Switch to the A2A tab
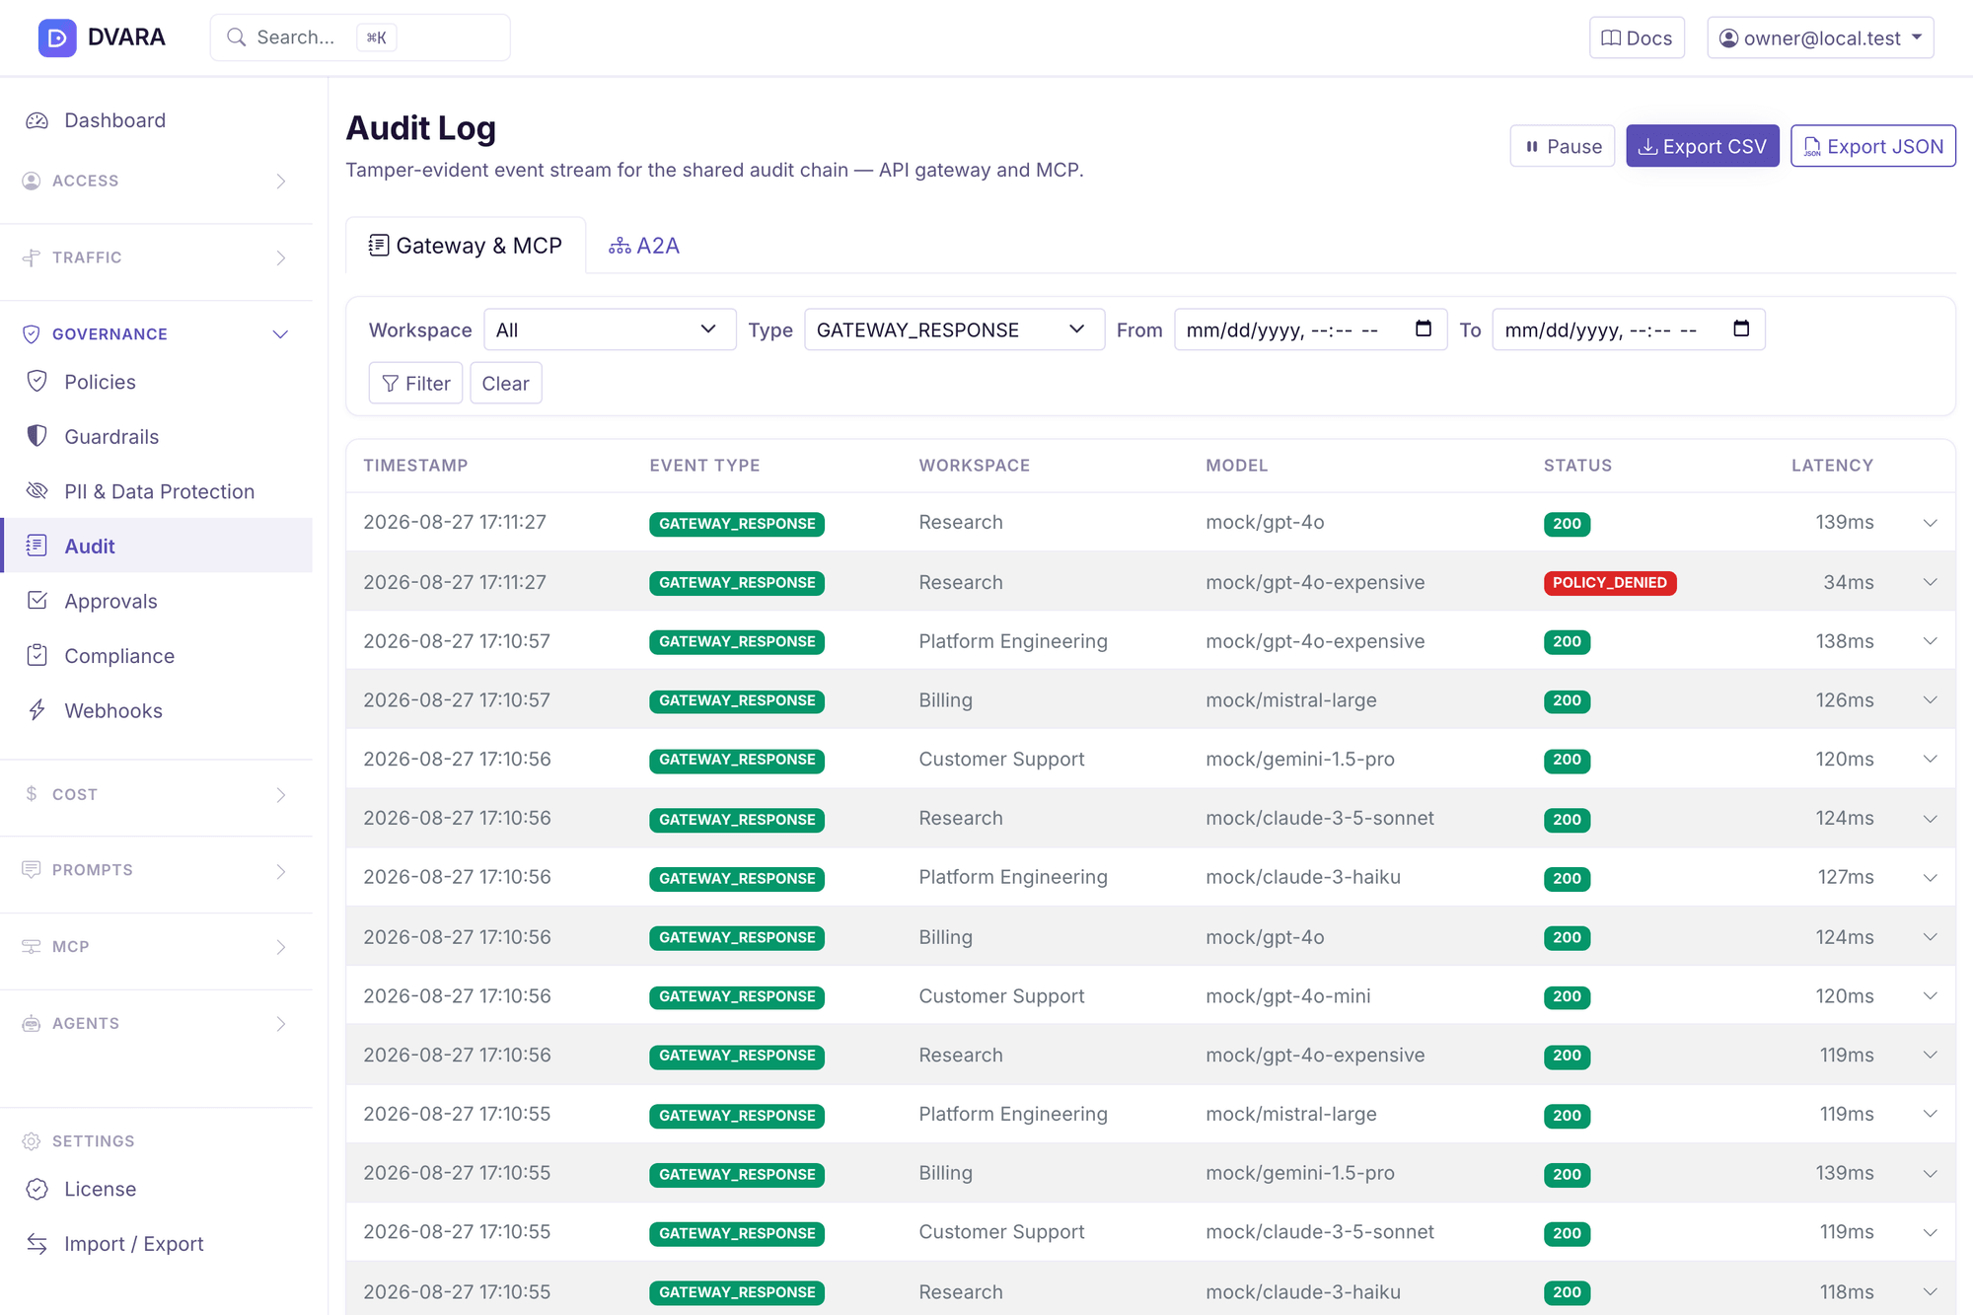 pyautogui.click(x=644, y=246)
